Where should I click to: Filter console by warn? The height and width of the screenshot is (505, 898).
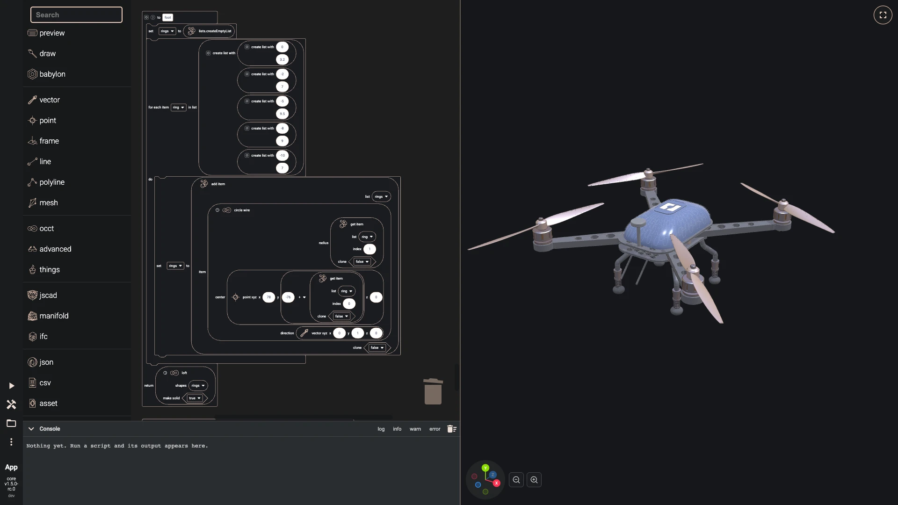pos(415,429)
